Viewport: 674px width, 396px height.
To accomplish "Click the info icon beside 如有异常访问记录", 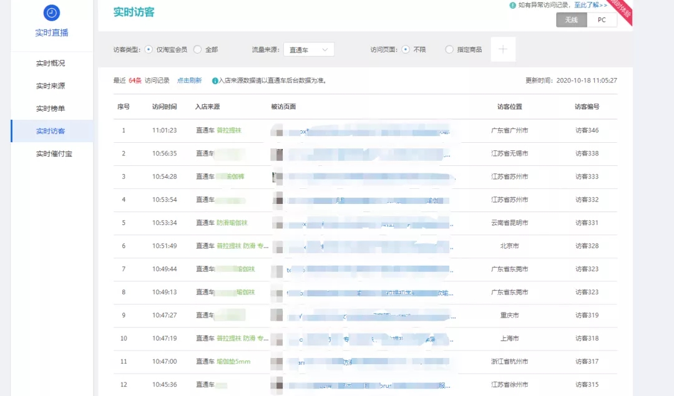I will point(512,5).
